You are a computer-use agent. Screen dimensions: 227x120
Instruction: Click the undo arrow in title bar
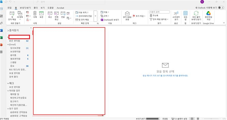(x=10, y=2)
